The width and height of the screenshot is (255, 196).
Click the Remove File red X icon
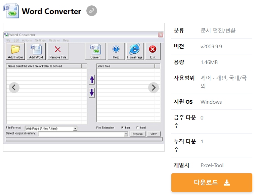click(57, 49)
